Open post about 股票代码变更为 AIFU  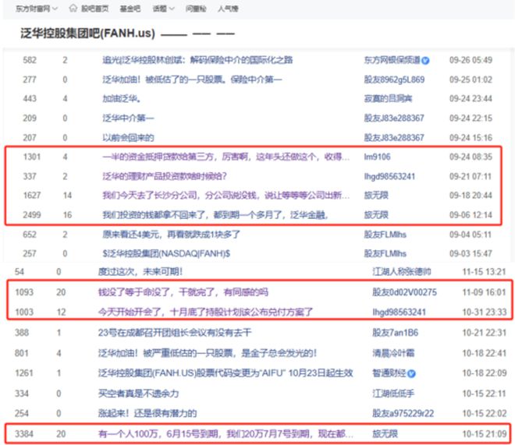click(226, 373)
